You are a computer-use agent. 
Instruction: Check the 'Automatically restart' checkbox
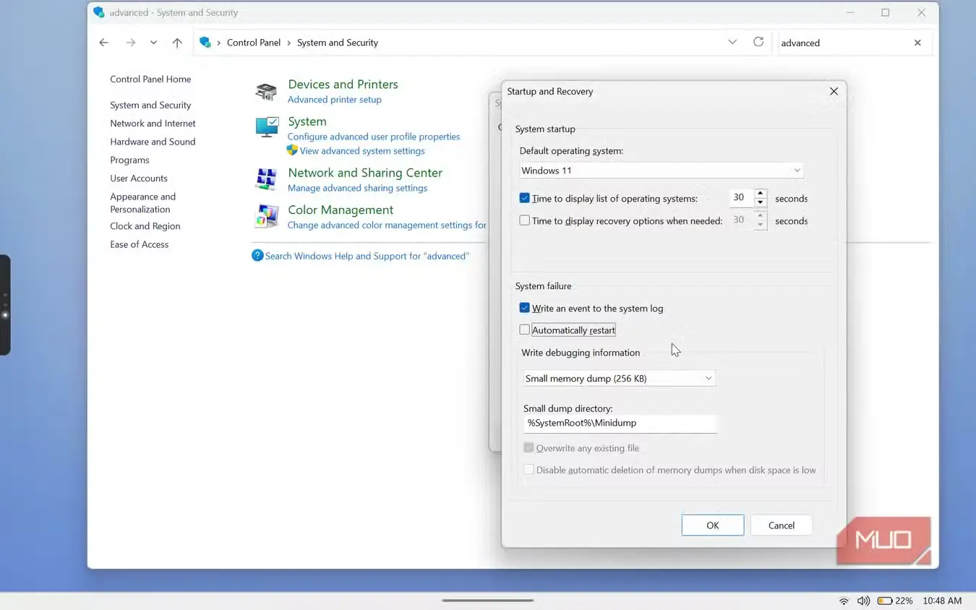(525, 330)
